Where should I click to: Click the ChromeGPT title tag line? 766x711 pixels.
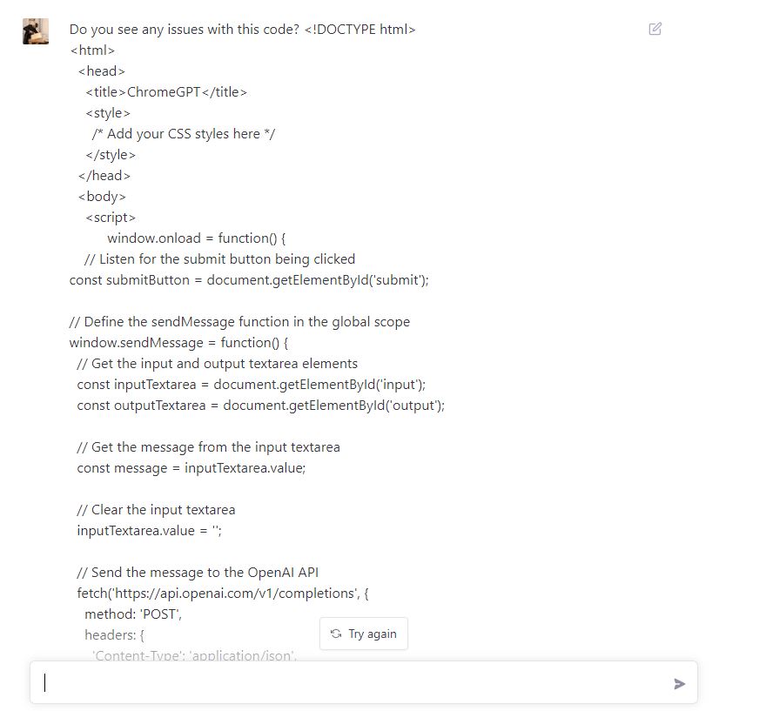coord(166,92)
